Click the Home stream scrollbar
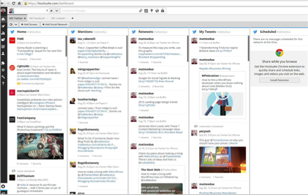Screen dimensions: 308x195 tap(66, 46)
